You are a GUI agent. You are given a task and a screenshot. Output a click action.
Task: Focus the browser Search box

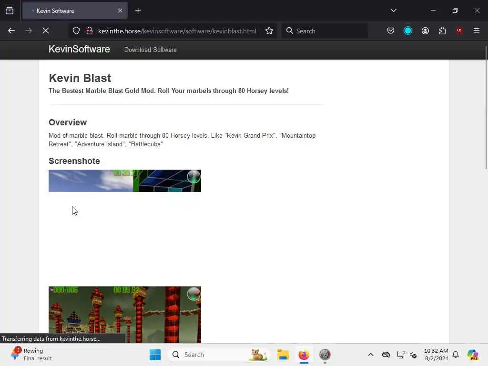click(325, 31)
